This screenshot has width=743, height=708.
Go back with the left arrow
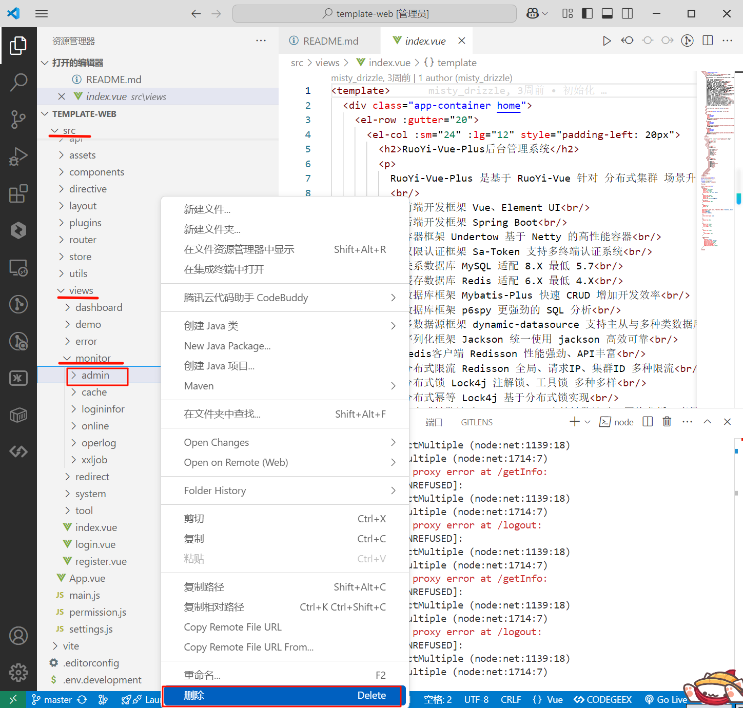(x=196, y=14)
